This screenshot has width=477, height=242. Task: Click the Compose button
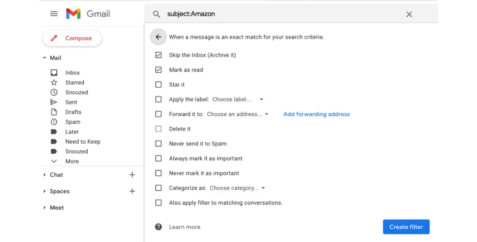point(72,38)
